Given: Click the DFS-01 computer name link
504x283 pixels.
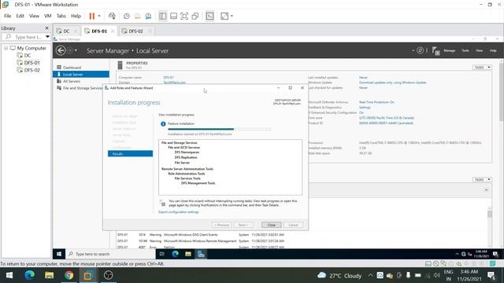Looking at the screenshot, I should click(169, 77).
